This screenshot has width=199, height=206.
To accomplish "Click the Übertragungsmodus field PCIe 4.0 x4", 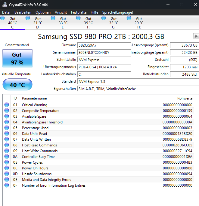I will click(x=104, y=67).
